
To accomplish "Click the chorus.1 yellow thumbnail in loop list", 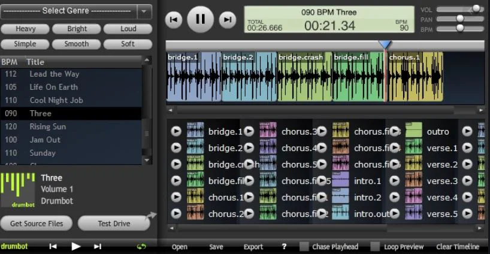I will coord(195,196).
